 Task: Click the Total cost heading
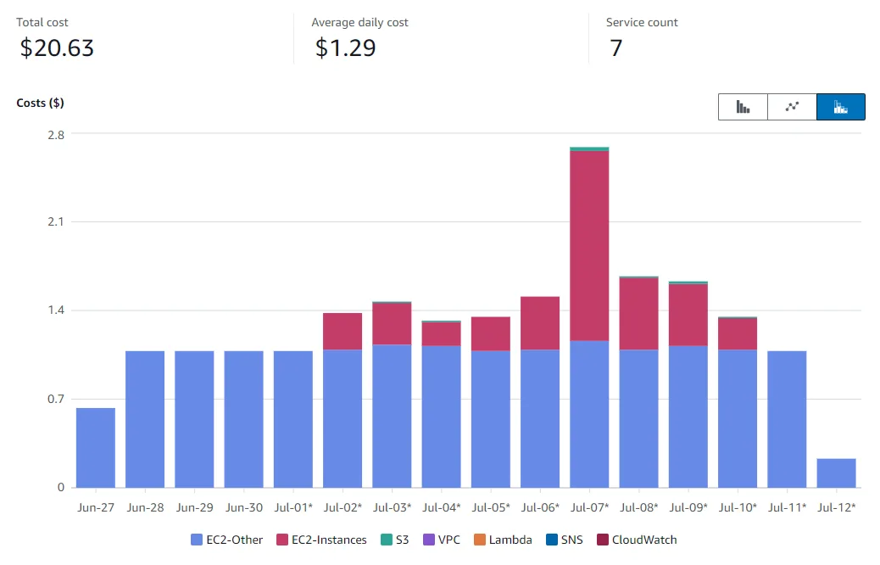tap(42, 22)
